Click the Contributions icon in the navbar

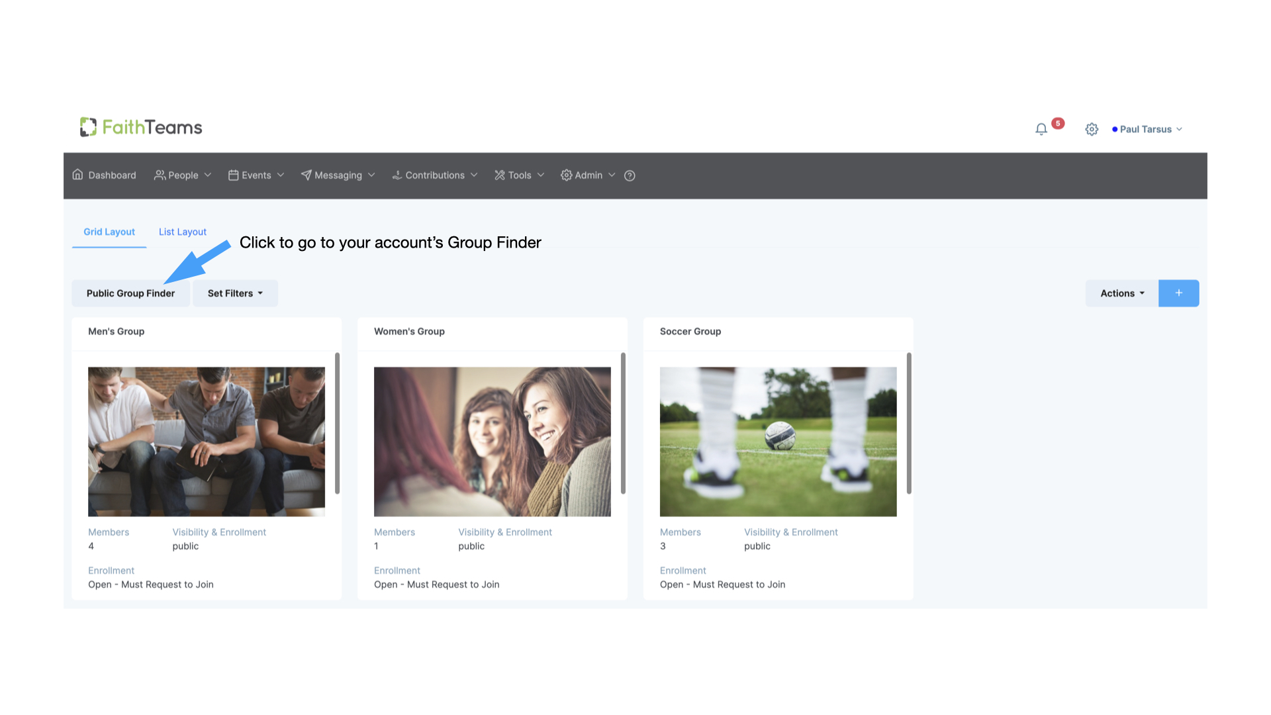click(x=397, y=175)
